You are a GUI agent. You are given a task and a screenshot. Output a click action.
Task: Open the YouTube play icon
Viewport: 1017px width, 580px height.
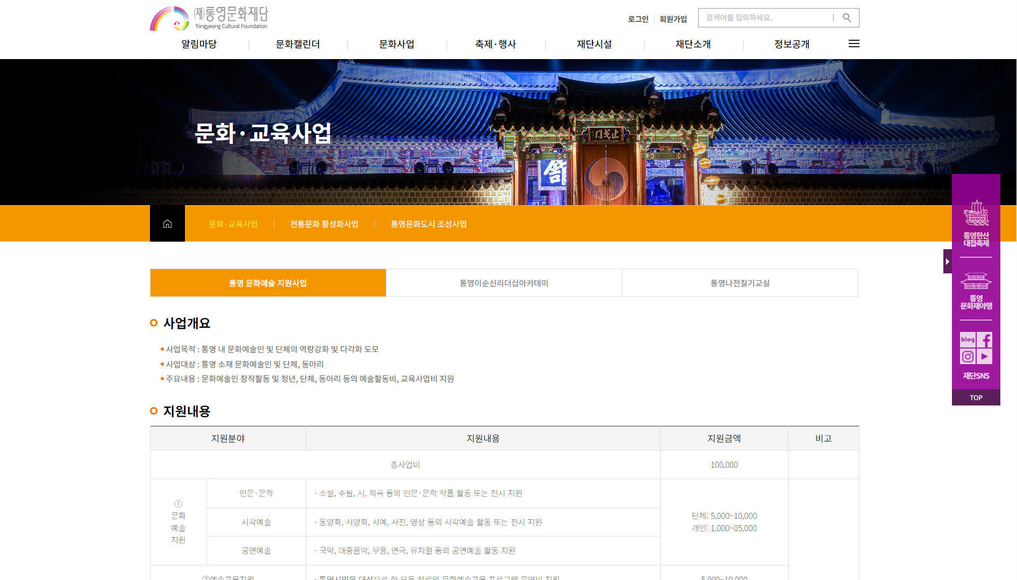[x=985, y=357]
